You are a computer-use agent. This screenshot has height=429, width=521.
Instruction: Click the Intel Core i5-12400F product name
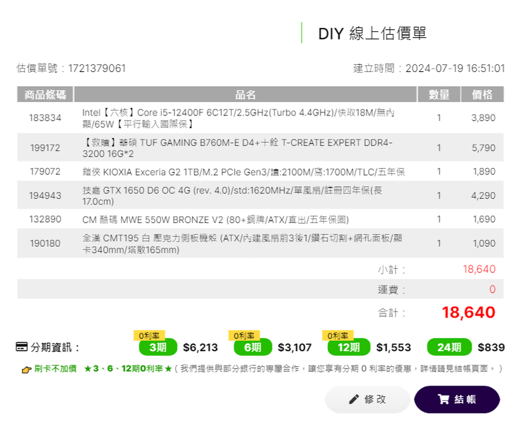[238, 118]
